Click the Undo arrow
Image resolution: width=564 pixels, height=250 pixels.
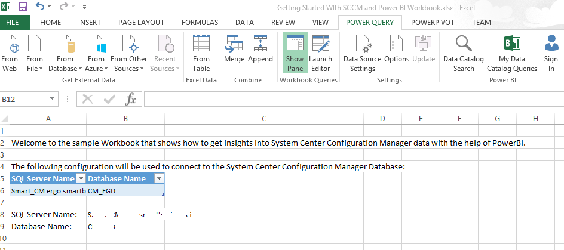39,6
